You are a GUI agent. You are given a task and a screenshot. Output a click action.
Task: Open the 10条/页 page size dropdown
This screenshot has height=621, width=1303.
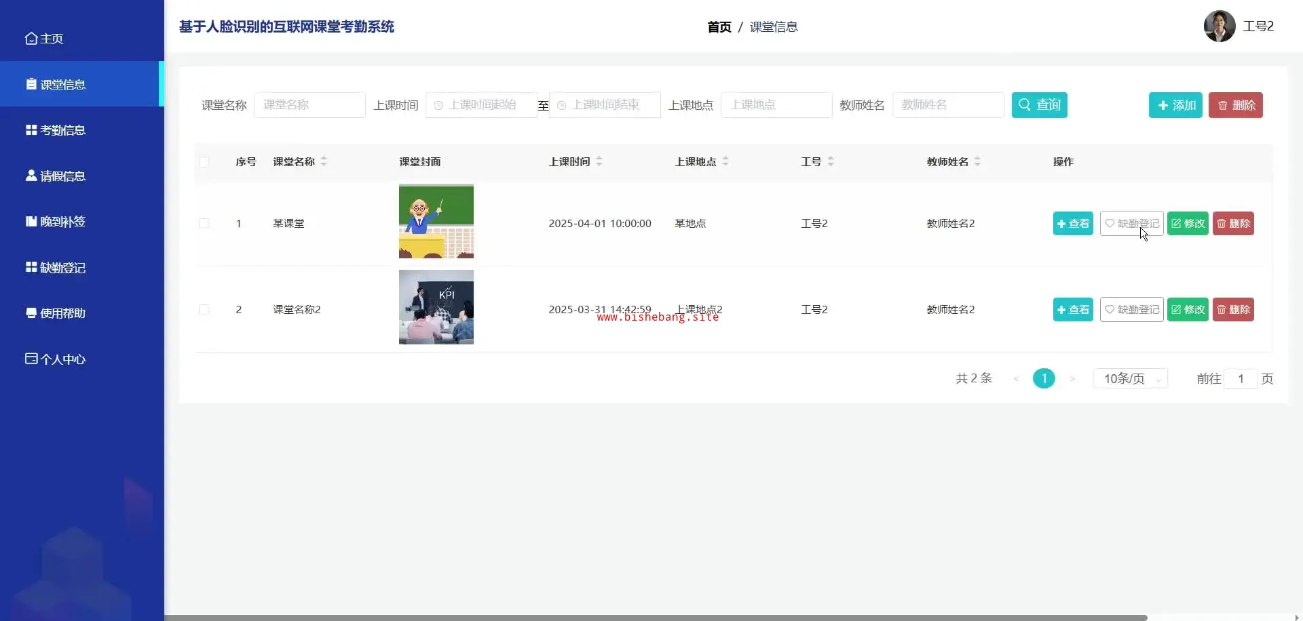pyautogui.click(x=1130, y=379)
